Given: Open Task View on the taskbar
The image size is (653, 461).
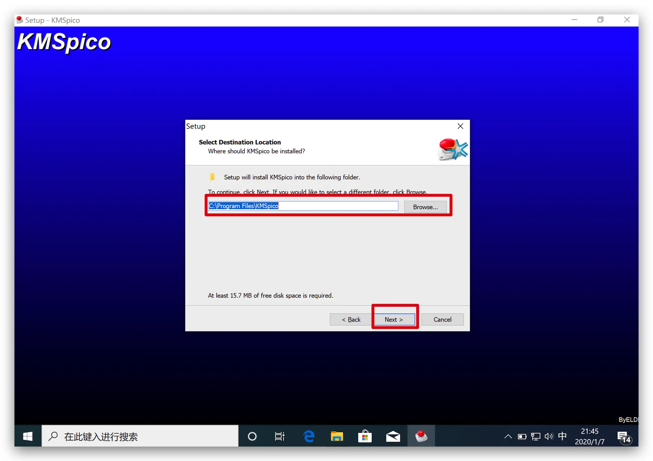Looking at the screenshot, I should pos(280,436).
